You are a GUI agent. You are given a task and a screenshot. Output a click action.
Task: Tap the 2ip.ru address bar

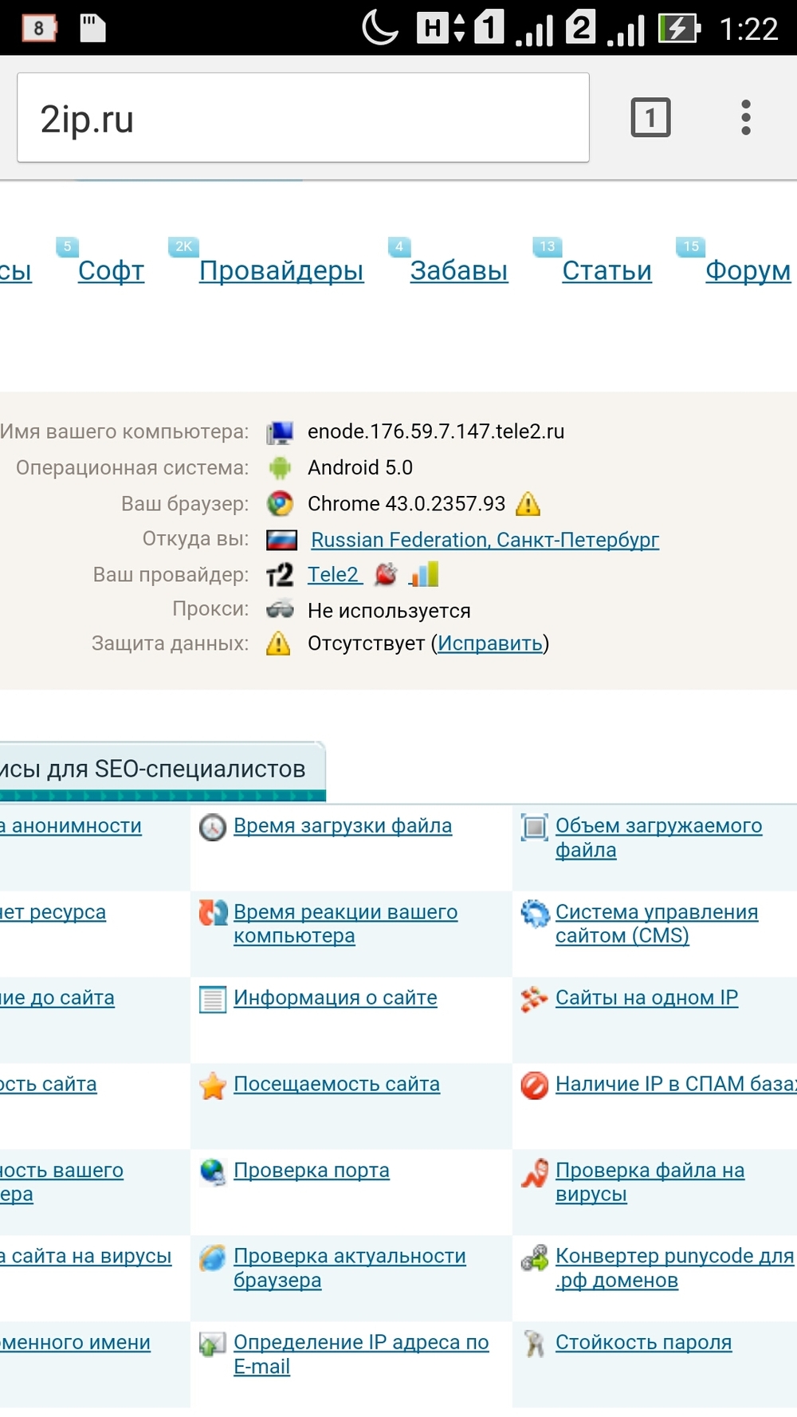click(303, 118)
